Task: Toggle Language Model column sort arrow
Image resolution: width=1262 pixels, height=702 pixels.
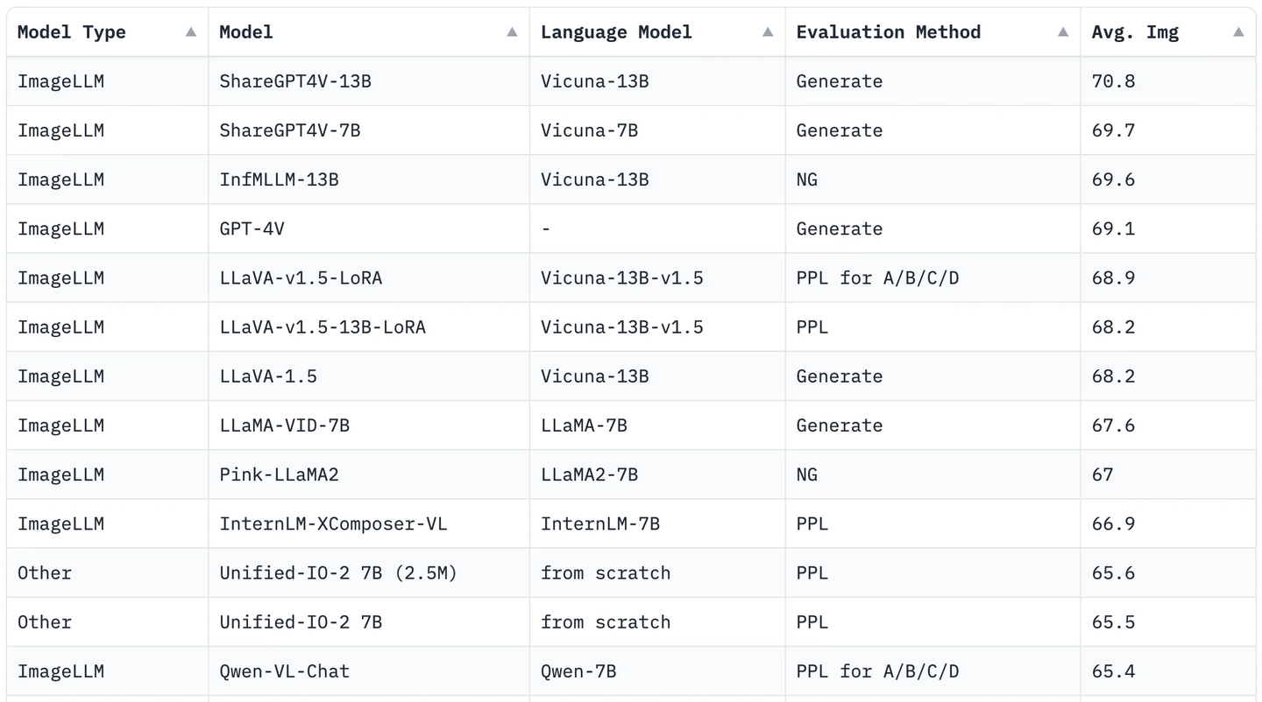Action: [768, 32]
